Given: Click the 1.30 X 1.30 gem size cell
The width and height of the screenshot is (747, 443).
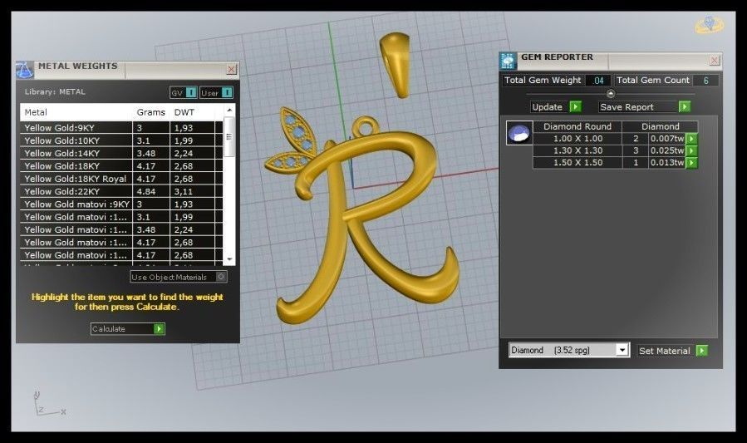Looking at the screenshot, I should [577, 150].
